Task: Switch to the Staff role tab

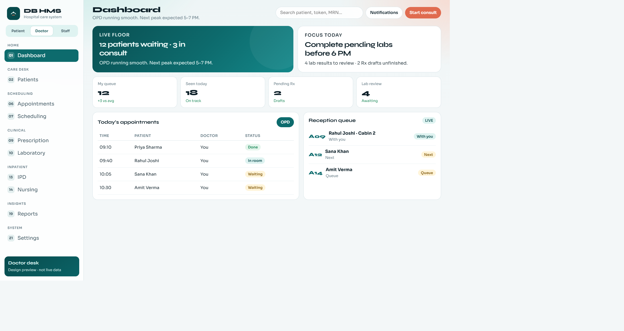Action: 65,31
